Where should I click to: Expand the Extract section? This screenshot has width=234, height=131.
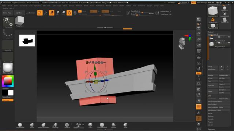[x=210, y=125]
